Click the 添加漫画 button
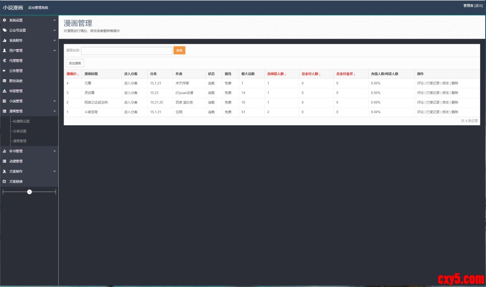The width and height of the screenshot is (486, 287). 75,63
